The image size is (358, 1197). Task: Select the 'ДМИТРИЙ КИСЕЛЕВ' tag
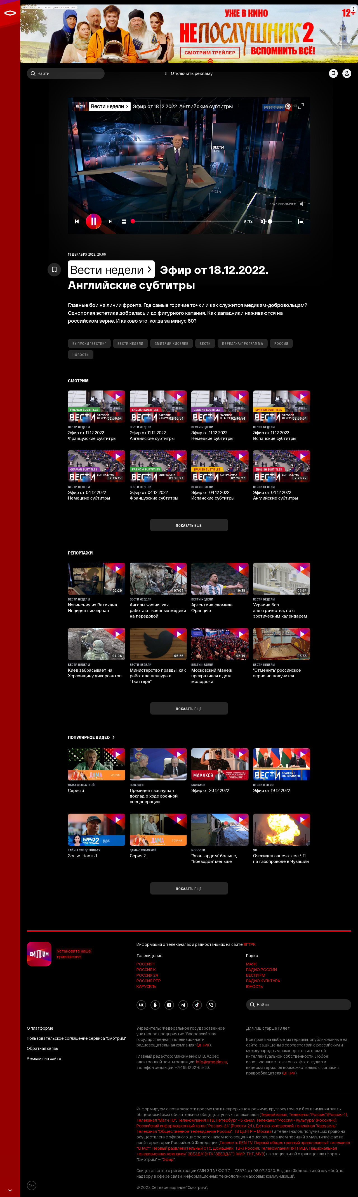171,343
